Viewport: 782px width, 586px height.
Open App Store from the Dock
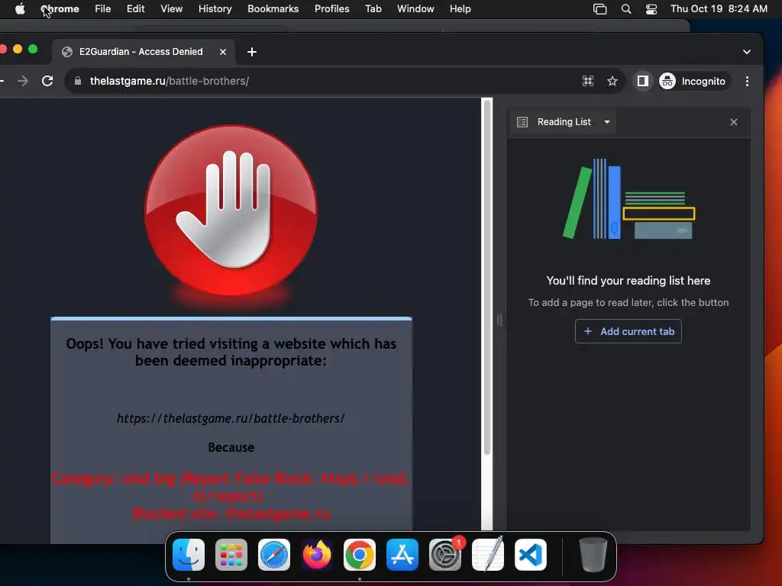point(402,555)
